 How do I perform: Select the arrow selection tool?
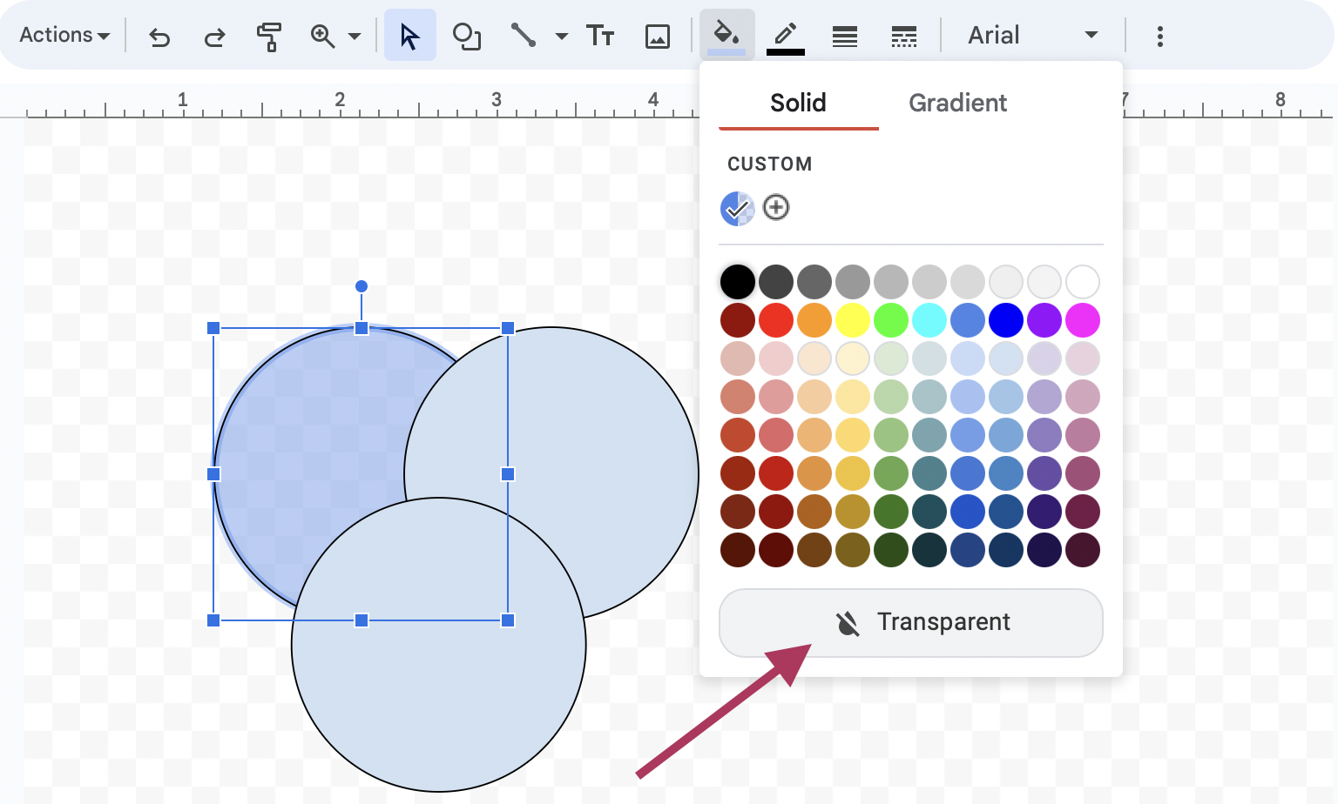click(x=409, y=36)
